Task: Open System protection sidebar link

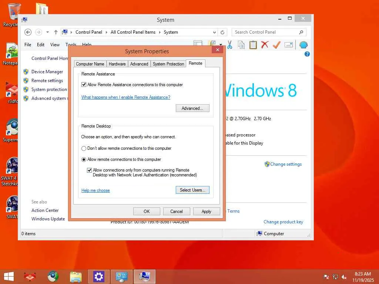Action: [49, 89]
